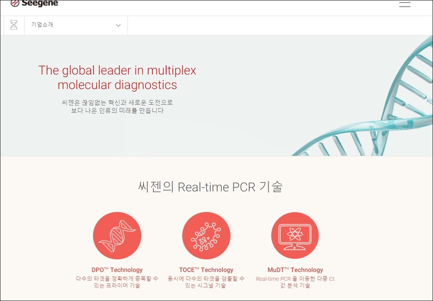The width and height of the screenshot is (433, 301).
Task: Click the dropdown chevron arrow
Action: (x=118, y=26)
